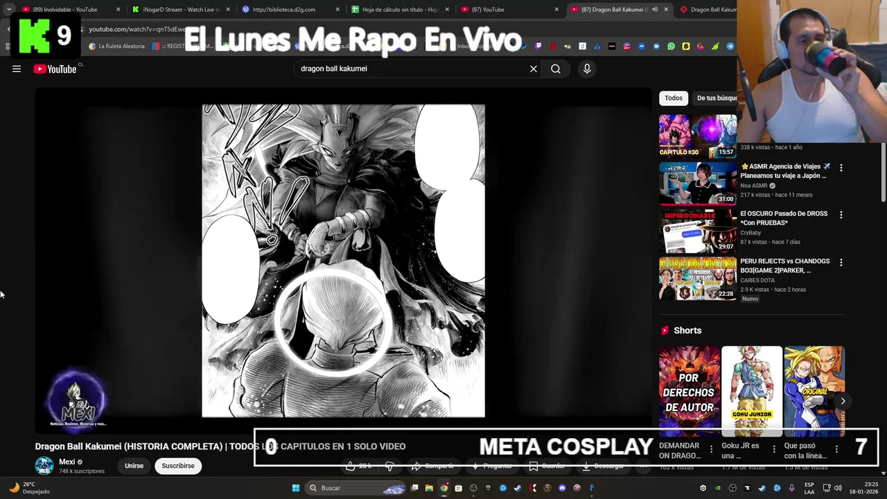Open the Mexi channel name link
The image size is (887, 499).
tap(67, 462)
